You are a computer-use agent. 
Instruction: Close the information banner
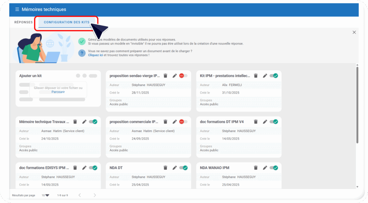pyautogui.click(x=354, y=32)
